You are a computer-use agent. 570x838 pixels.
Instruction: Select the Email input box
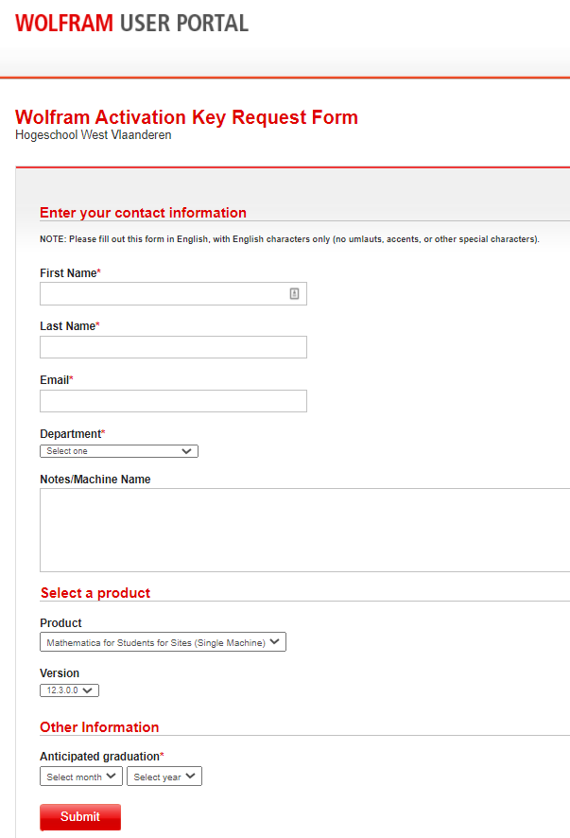[x=174, y=401]
